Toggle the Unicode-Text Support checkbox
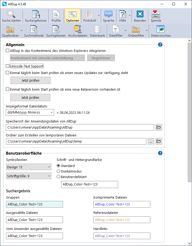The image size is (192, 246). click(8, 66)
